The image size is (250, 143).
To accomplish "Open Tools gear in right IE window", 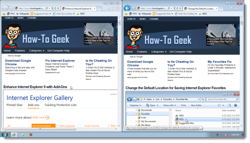I will click(x=240, y=8).
